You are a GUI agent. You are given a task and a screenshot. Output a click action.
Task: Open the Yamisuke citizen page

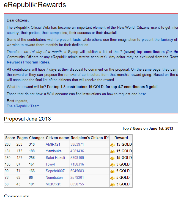[x=54, y=151]
